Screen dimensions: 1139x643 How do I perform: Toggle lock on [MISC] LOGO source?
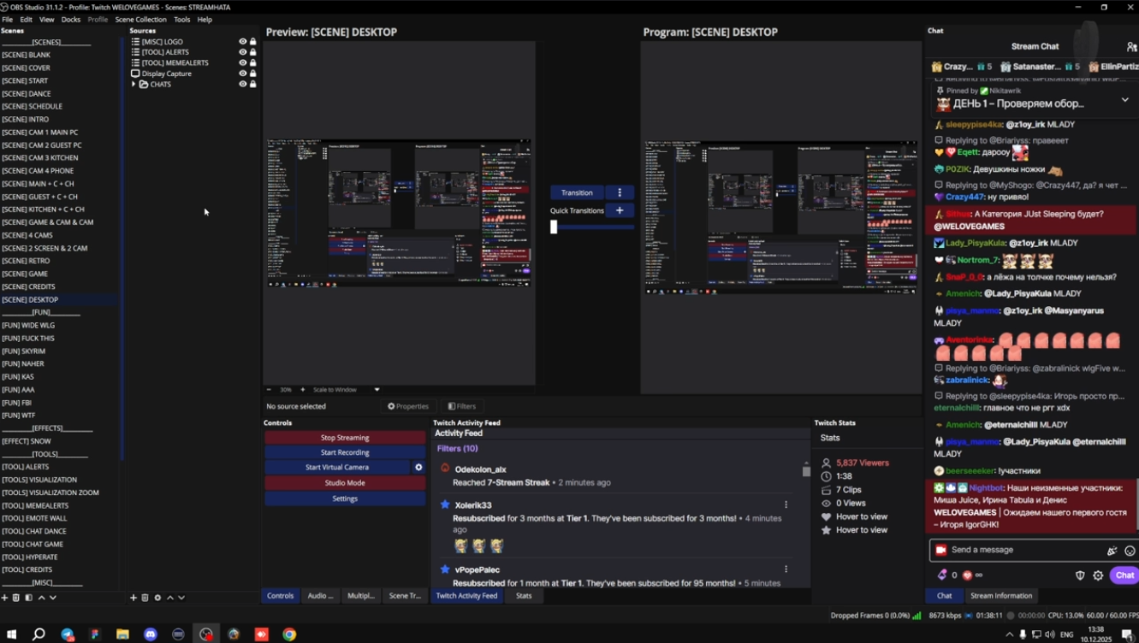coord(252,42)
